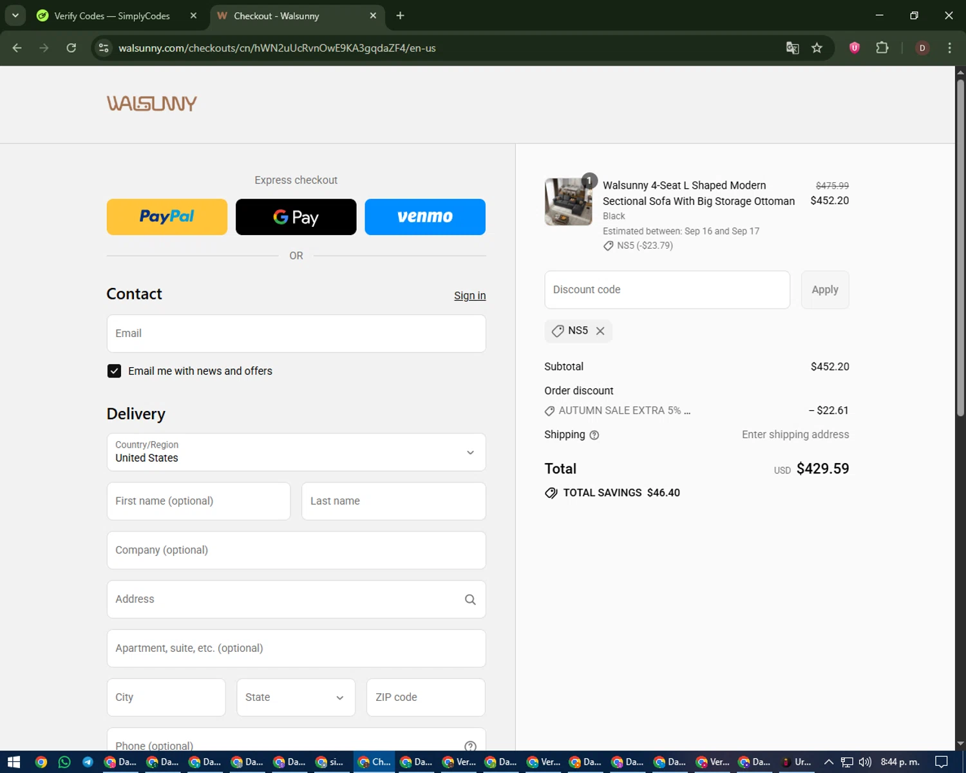This screenshot has height=773, width=966.
Task: Click the translate page icon
Action: [793, 48]
